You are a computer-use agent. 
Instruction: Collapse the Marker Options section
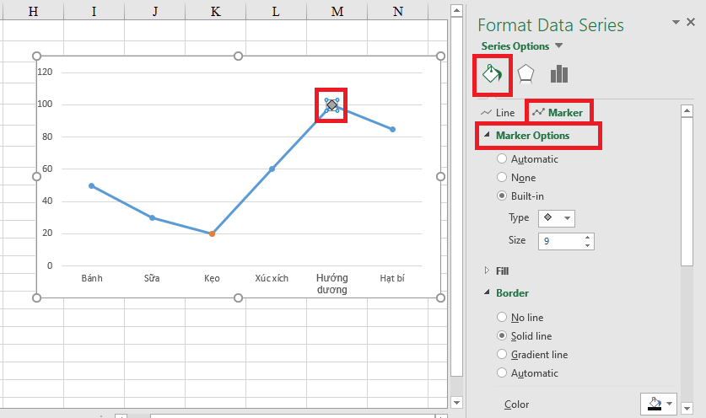pos(487,136)
